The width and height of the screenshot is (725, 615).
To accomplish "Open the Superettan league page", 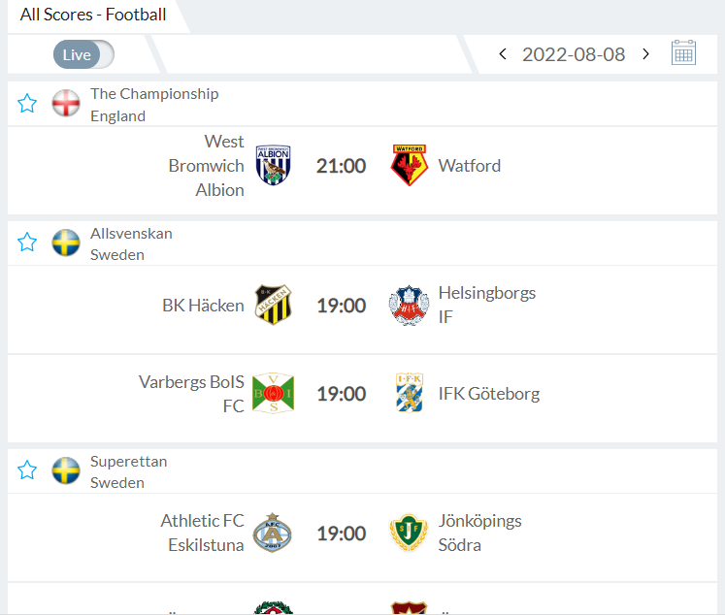I will coord(128,461).
